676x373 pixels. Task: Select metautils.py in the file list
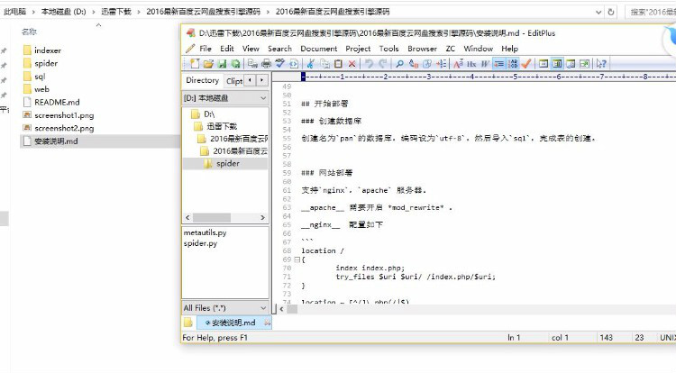pos(205,232)
